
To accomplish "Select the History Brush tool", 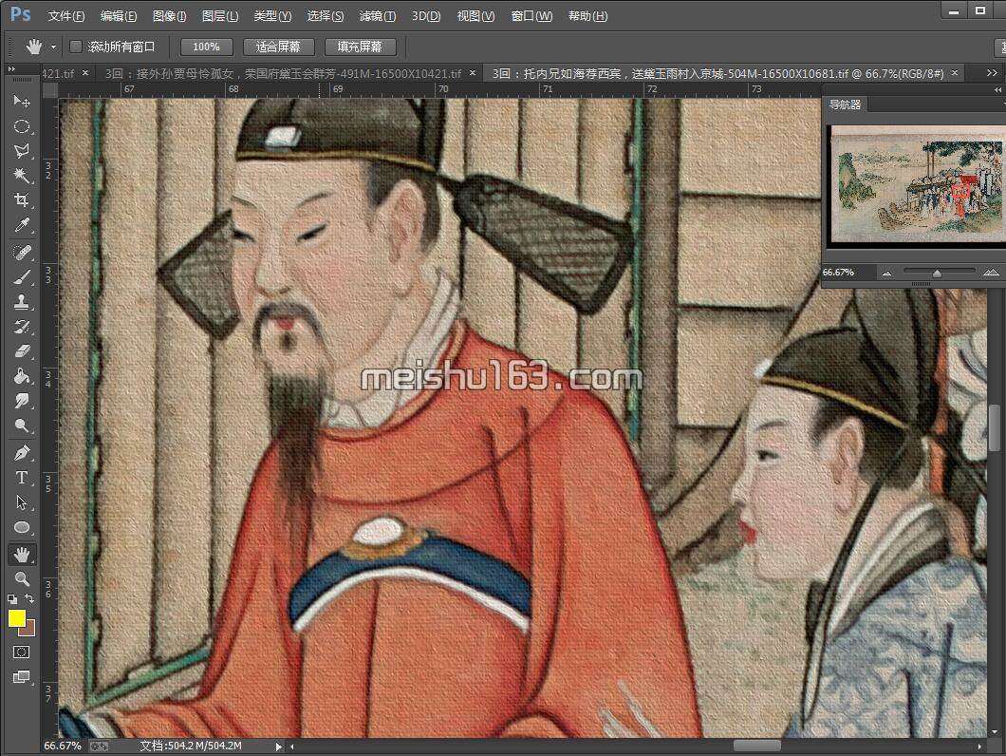I will [x=21, y=327].
